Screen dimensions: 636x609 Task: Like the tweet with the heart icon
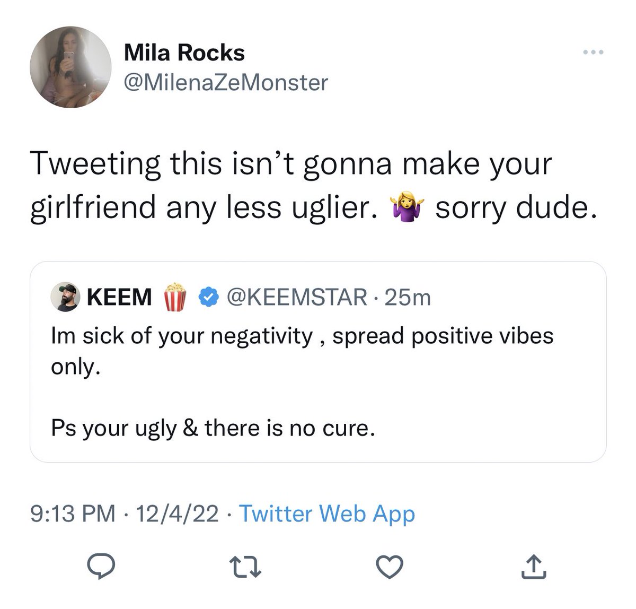[390, 568]
